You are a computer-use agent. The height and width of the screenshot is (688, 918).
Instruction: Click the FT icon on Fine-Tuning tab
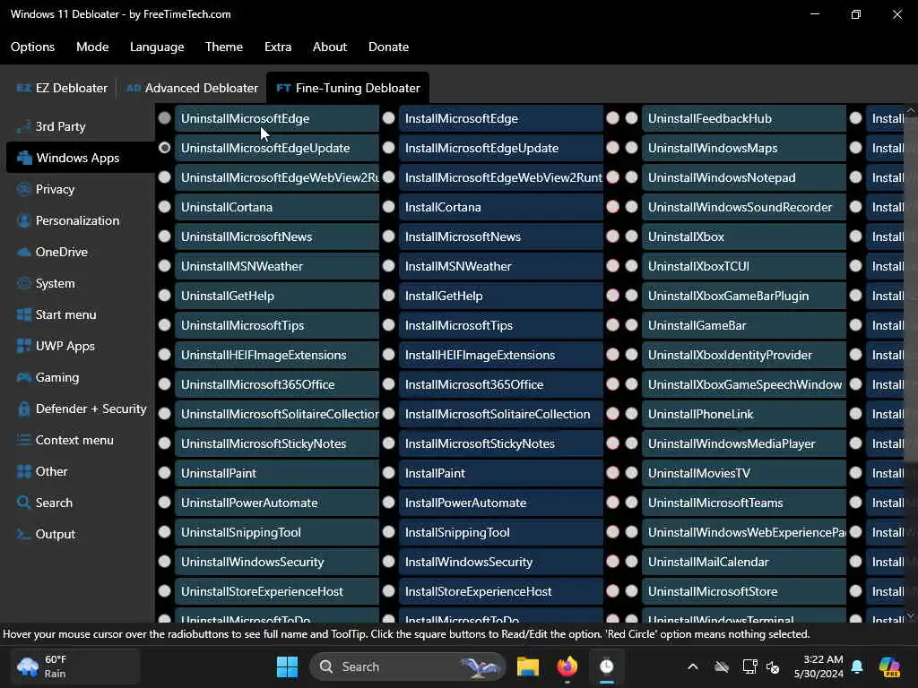283,88
